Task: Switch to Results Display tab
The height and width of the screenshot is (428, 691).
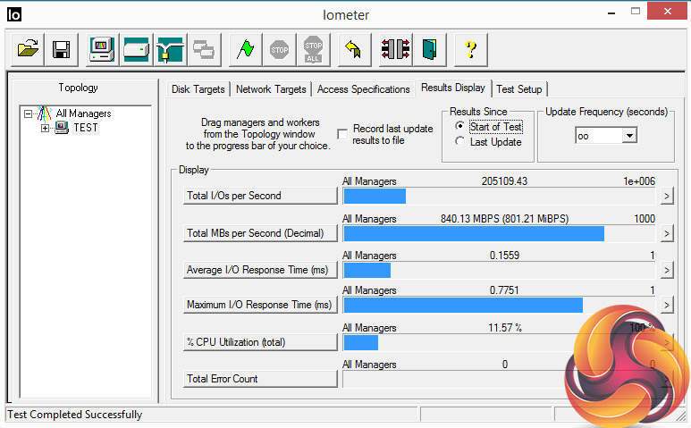Action: pos(453,88)
